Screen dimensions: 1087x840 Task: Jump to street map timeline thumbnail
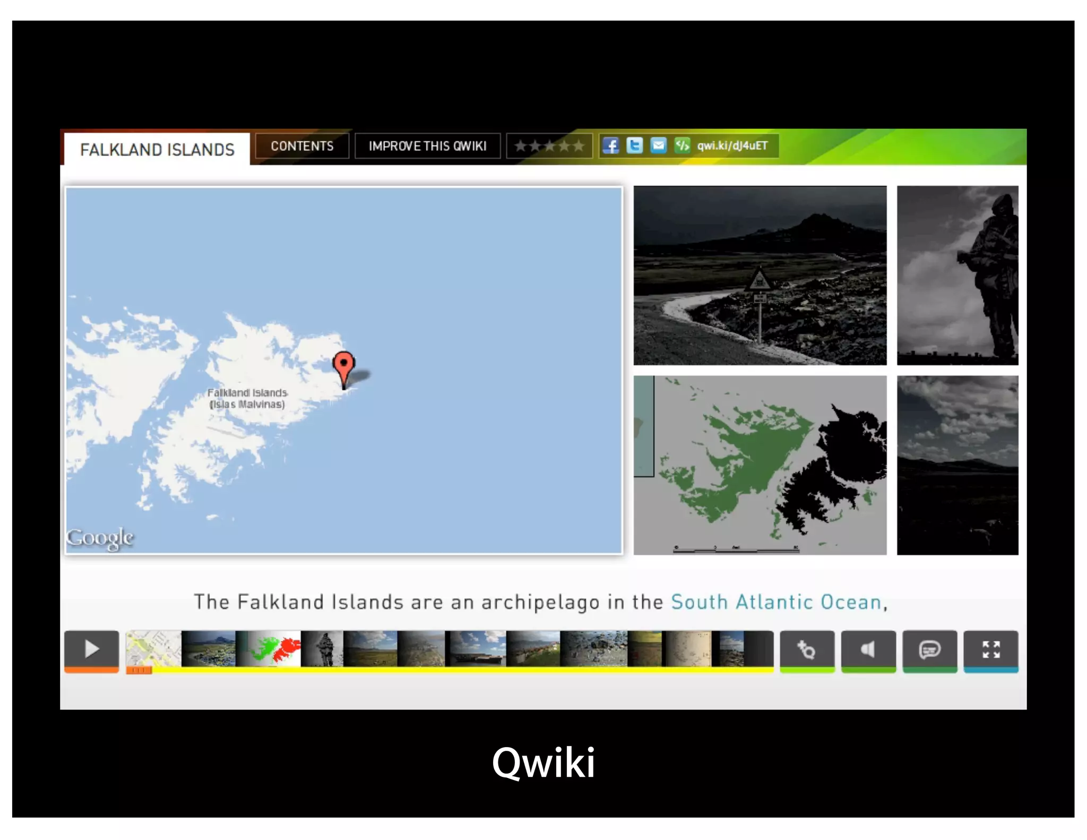click(153, 648)
